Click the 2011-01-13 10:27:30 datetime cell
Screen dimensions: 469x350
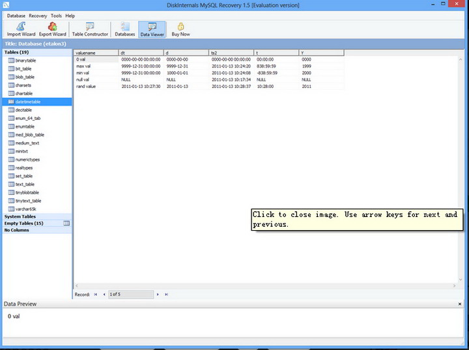[141, 87]
